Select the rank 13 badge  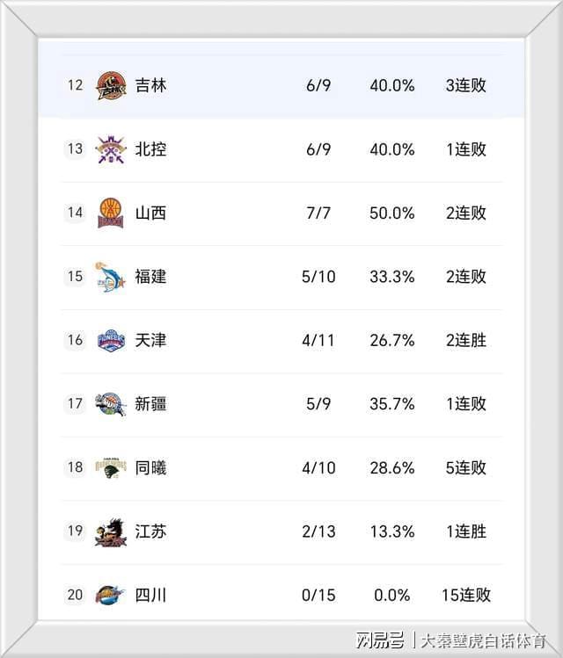(x=75, y=149)
